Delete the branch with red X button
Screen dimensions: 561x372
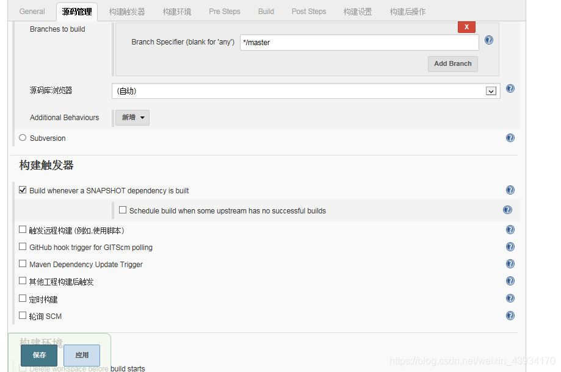click(x=466, y=27)
